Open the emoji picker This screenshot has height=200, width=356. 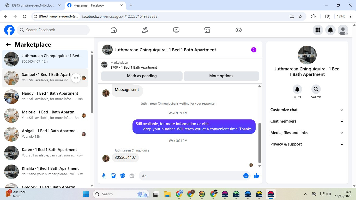click(246, 176)
